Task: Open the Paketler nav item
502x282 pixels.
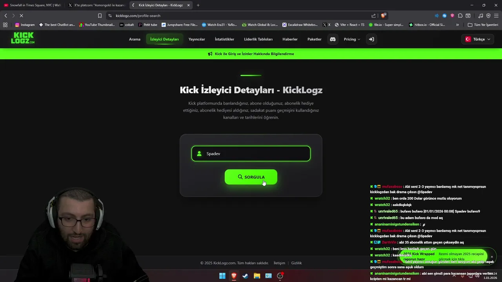Action: 314,39
